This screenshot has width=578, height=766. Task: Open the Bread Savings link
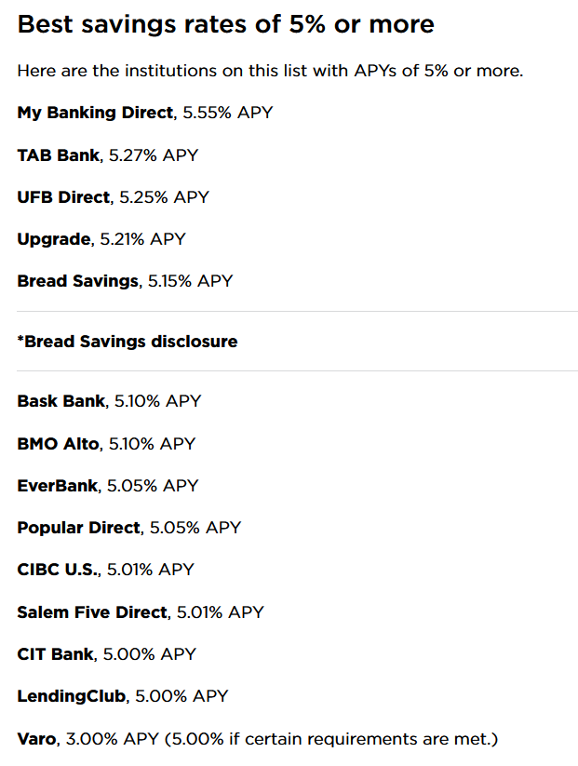click(78, 281)
